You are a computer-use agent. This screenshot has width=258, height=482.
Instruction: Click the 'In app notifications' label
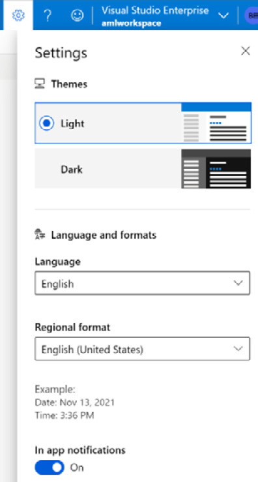pos(80,450)
